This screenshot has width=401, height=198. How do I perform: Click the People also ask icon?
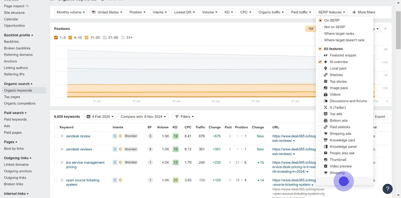(x=326, y=153)
